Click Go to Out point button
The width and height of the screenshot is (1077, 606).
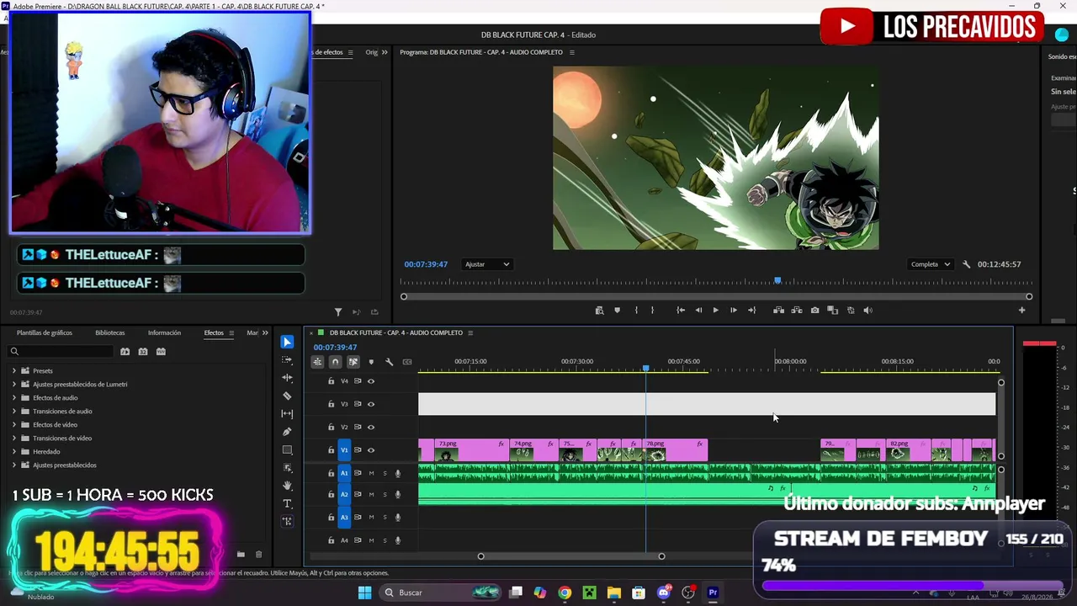click(751, 311)
